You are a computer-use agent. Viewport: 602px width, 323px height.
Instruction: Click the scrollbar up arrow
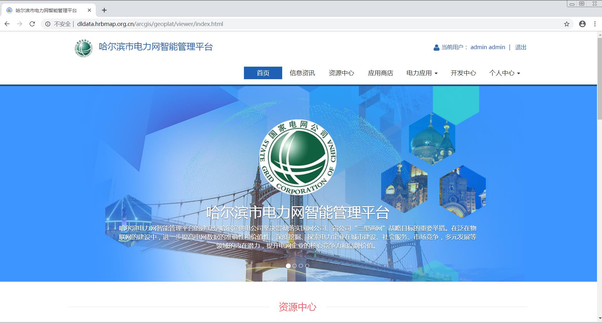pyautogui.click(x=599, y=35)
